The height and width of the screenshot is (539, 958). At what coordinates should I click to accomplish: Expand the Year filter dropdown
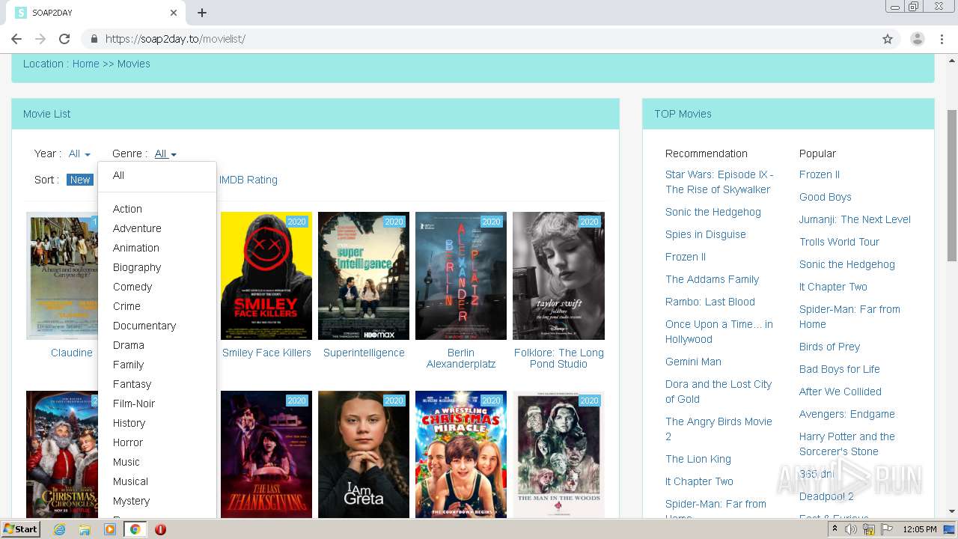pyautogui.click(x=79, y=153)
